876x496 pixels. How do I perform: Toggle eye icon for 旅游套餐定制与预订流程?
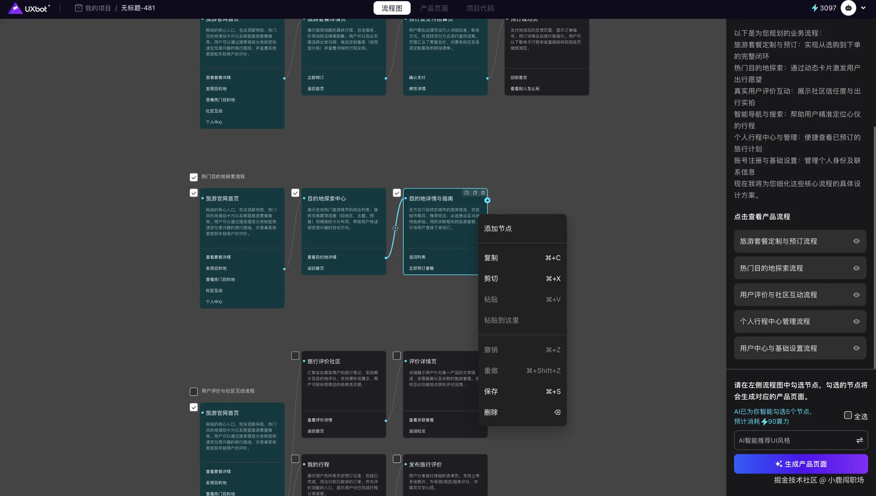[x=856, y=241]
